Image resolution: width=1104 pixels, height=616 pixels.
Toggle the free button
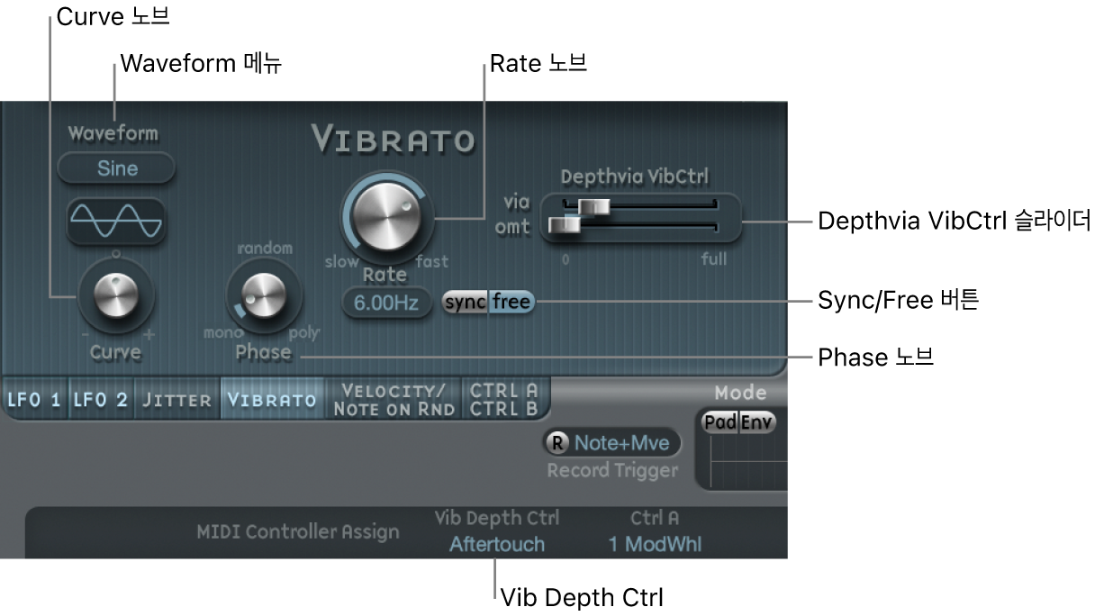point(511,303)
